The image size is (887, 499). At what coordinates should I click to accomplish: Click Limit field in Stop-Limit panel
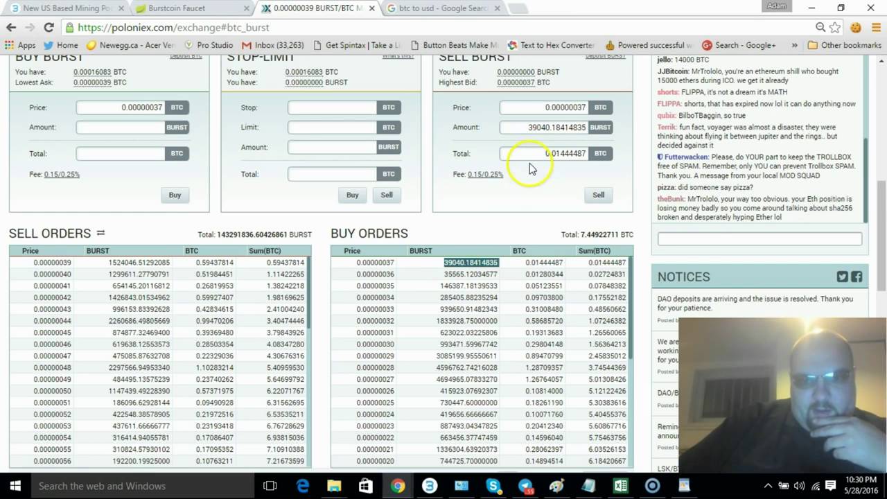pos(333,128)
